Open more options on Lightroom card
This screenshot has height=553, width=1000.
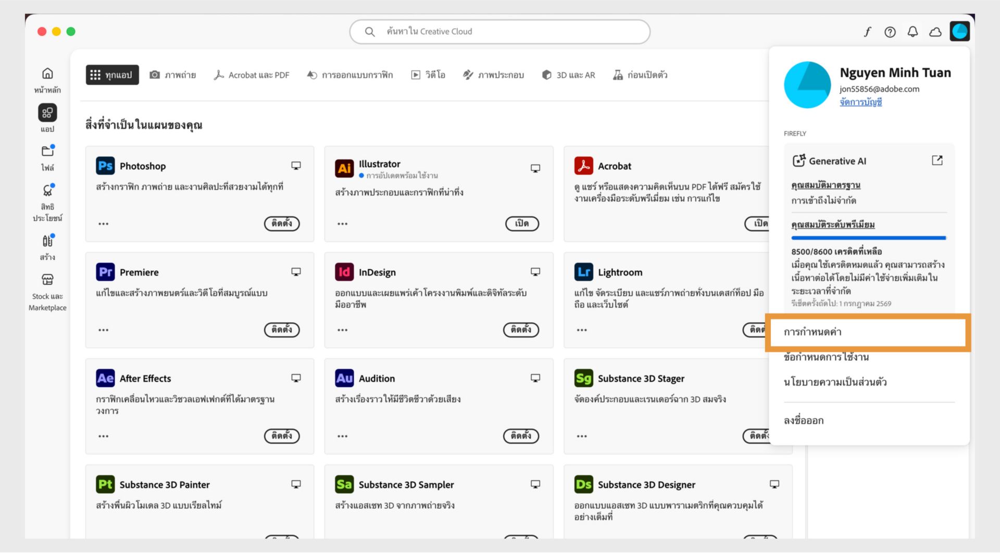582,330
